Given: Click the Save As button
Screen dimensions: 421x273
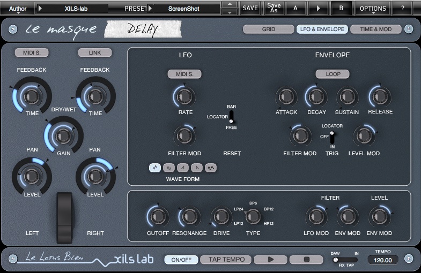Looking at the screenshot, I should pos(274,8).
